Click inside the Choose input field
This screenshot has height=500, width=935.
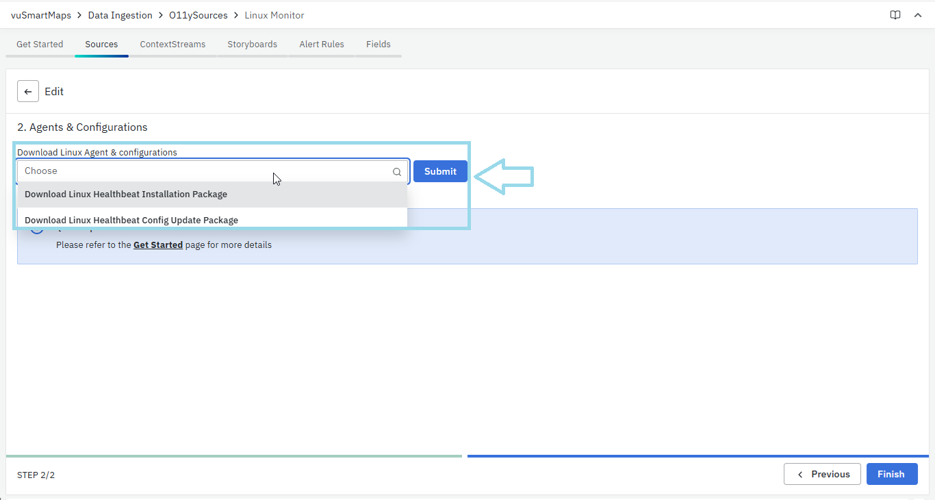205,171
